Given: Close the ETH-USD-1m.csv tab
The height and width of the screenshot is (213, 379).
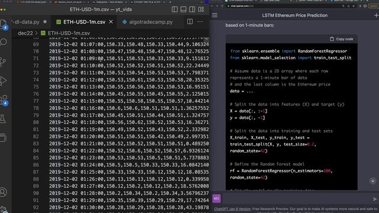Looking at the screenshot, I should pos(111,22).
